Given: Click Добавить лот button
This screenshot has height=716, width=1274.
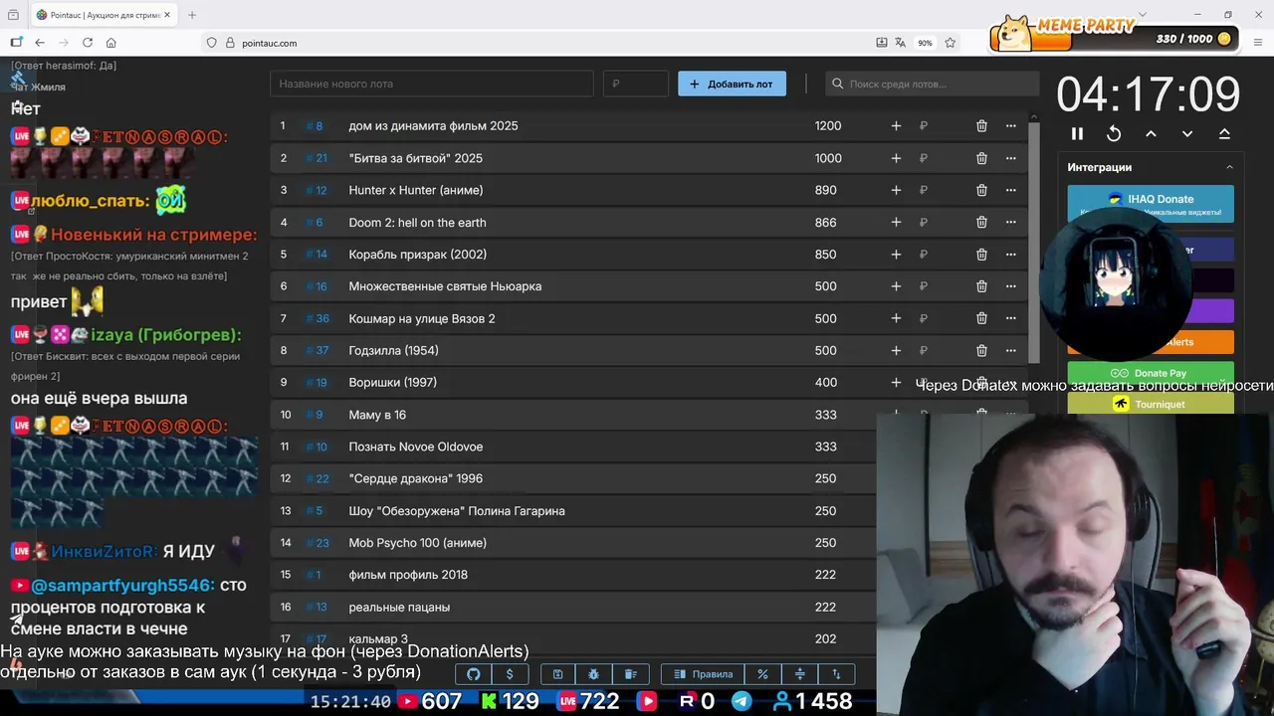Looking at the screenshot, I should (x=732, y=84).
